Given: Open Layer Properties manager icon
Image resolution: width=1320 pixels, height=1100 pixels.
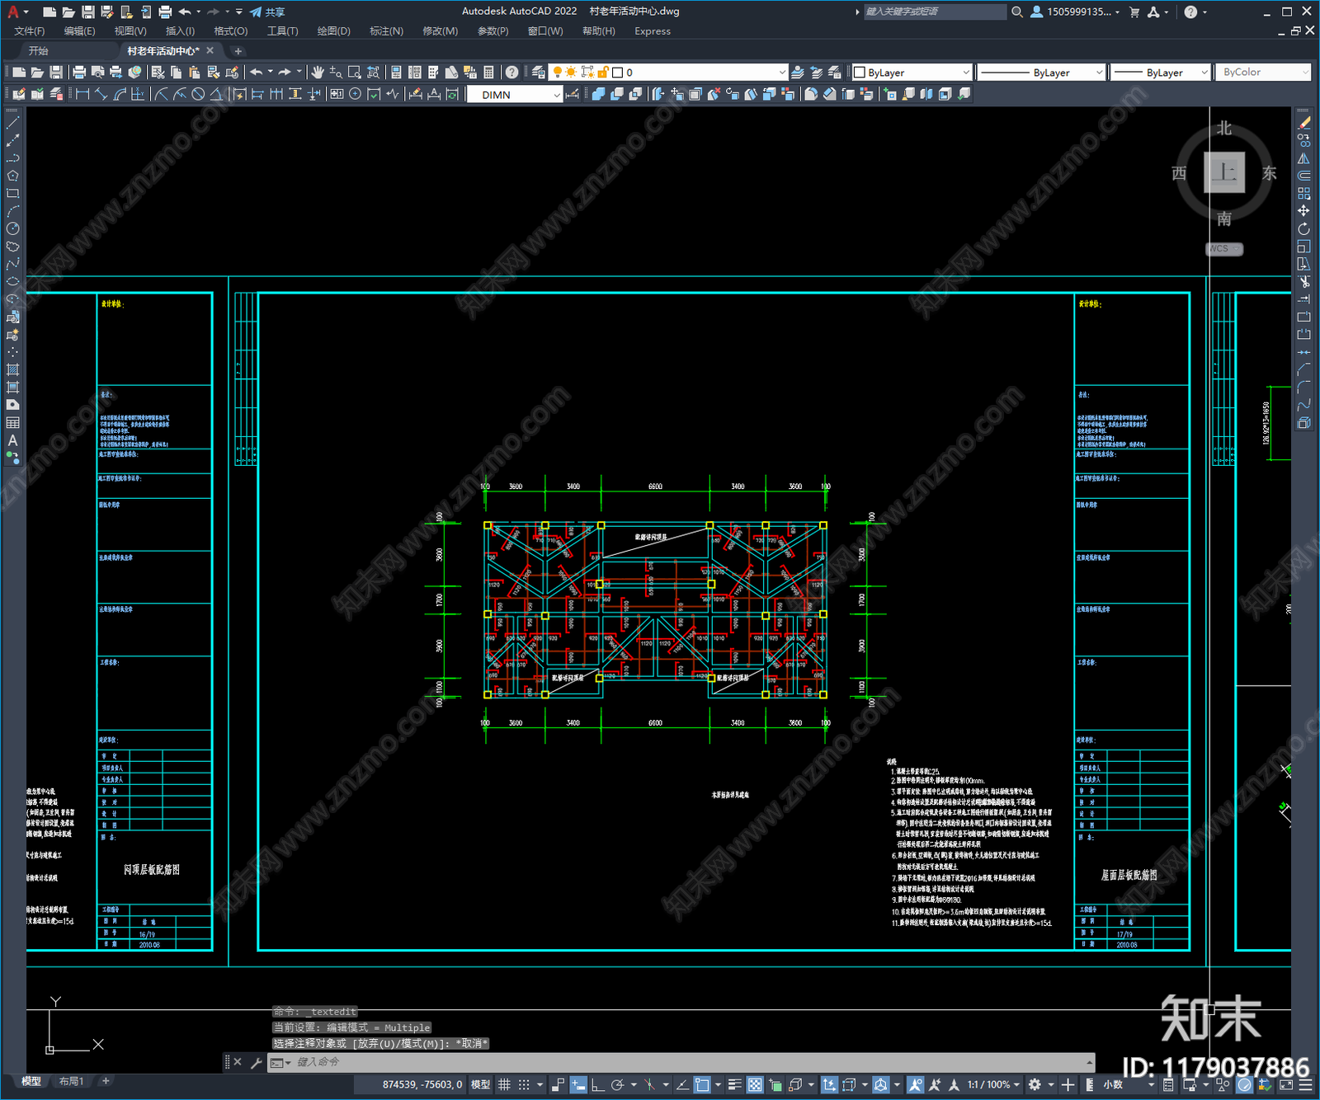Looking at the screenshot, I should [x=538, y=73].
